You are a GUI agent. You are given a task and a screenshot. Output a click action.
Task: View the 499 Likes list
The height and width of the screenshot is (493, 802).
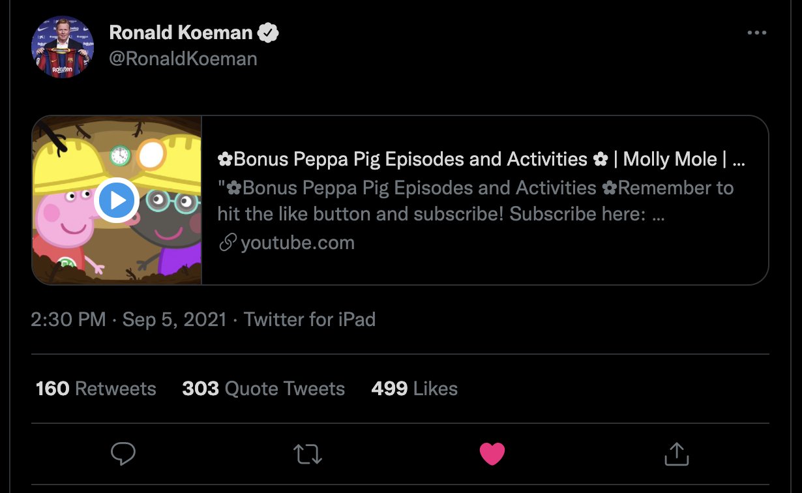tap(414, 389)
